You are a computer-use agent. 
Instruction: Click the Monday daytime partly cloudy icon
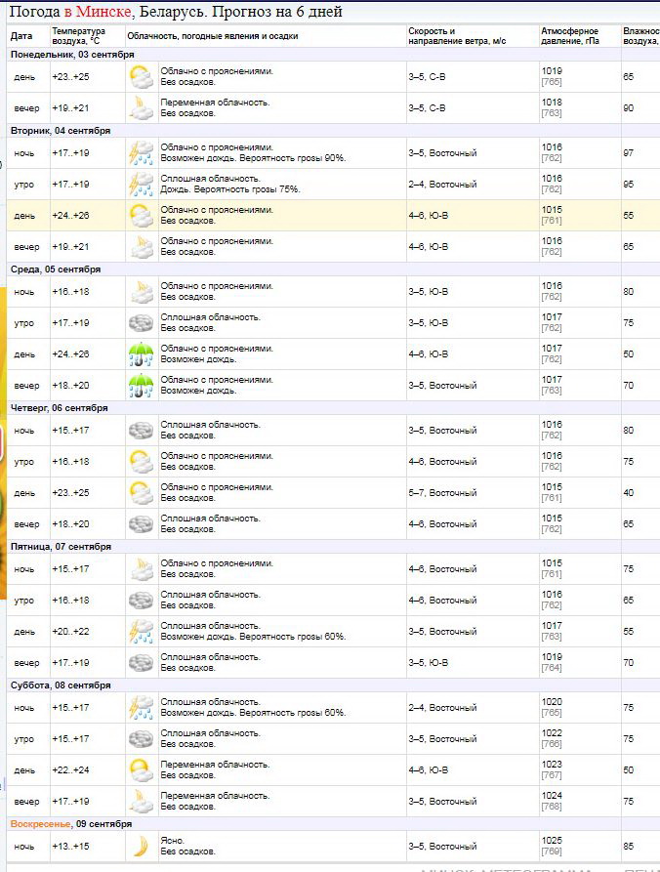pyautogui.click(x=142, y=77)
